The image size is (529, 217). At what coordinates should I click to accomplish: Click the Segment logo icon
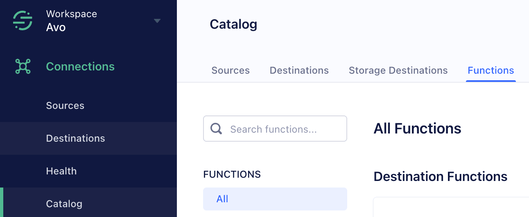pos(23,20)
